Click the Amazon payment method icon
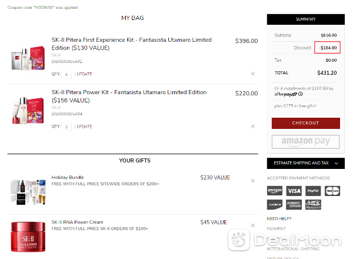353x259 pixels. click(x=275, y=191)
